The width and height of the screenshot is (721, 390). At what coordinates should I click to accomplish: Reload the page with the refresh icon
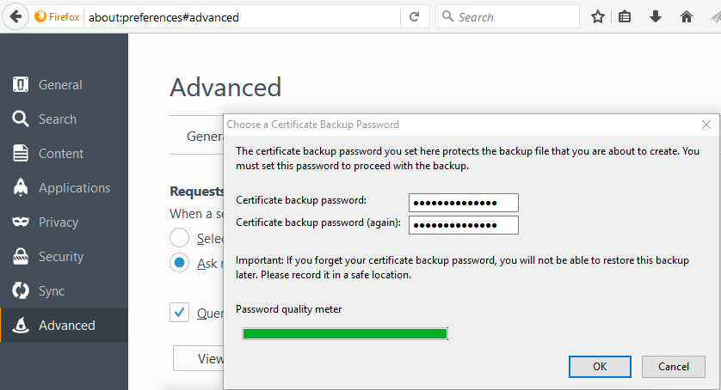[x=415, y=17]
